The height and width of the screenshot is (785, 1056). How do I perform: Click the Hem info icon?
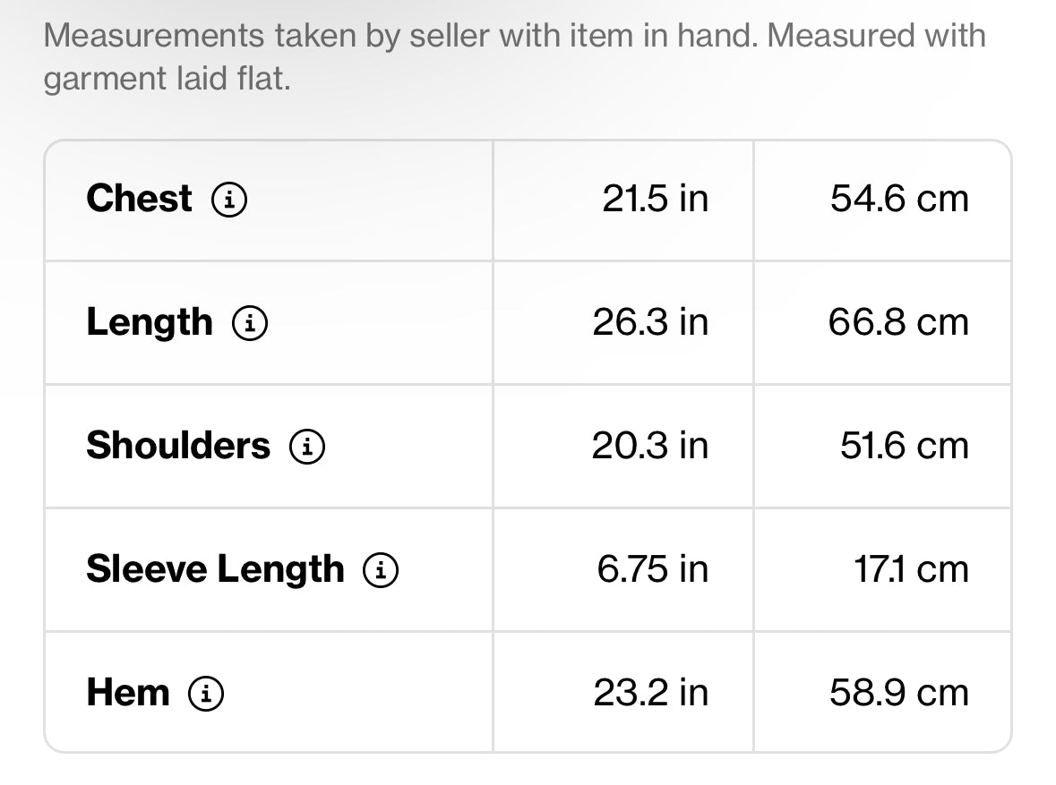206,694
